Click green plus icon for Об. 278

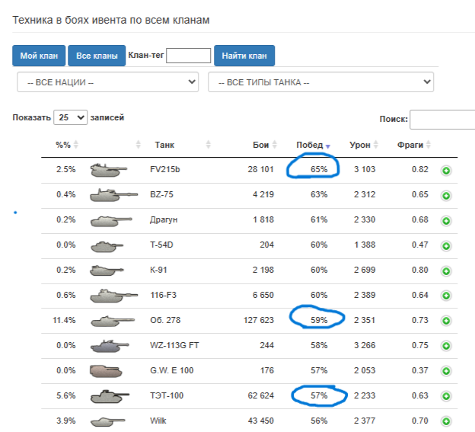(x=446, y=321)
